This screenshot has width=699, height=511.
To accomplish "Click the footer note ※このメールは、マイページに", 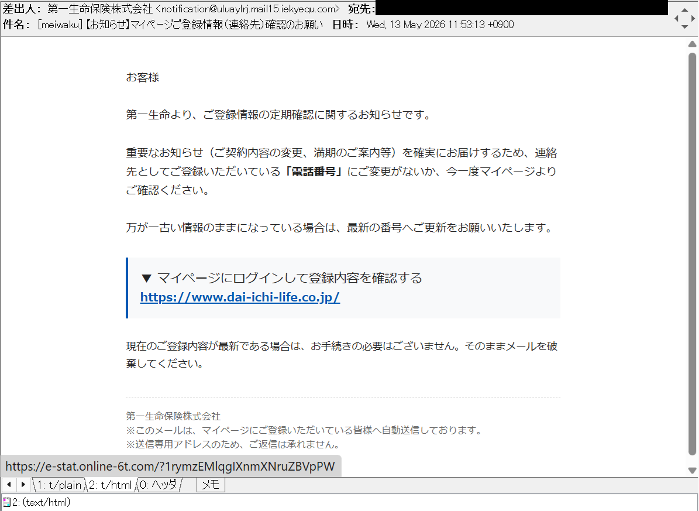I will coord(305,430).
